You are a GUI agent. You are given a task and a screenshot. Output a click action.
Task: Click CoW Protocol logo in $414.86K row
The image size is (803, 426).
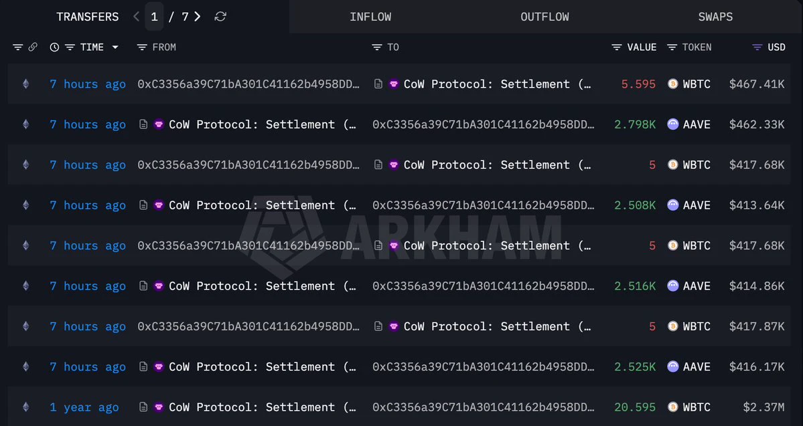[x=159, y=286]
